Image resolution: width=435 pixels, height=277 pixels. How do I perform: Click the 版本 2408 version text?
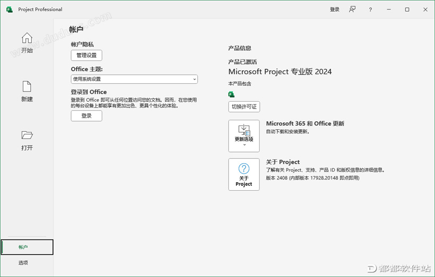pyautogui.click(x=312, y=178)
